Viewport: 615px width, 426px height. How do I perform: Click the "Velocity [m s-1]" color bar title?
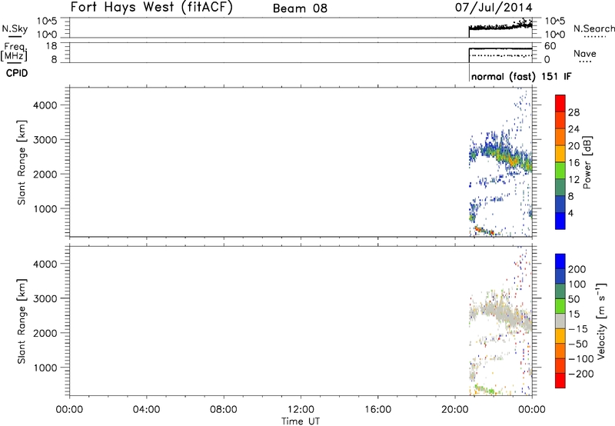[602, 321]
